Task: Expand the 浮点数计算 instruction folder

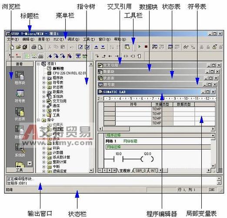Action: tap(44, 157)
